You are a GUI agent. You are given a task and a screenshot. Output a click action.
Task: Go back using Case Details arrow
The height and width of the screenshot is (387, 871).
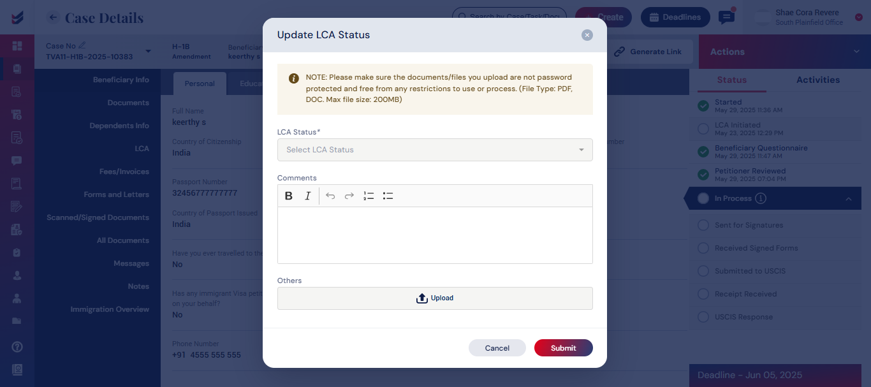click(x=54, y=18)
